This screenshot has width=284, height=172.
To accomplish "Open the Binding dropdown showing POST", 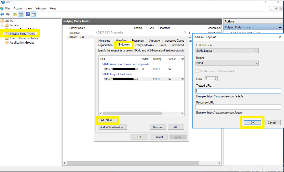I will 227,63.
